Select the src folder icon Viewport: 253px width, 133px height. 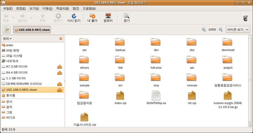pos(120,77)
